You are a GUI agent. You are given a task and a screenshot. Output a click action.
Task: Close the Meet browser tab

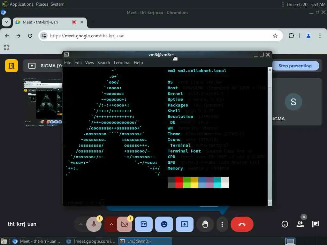click(82, 22)
